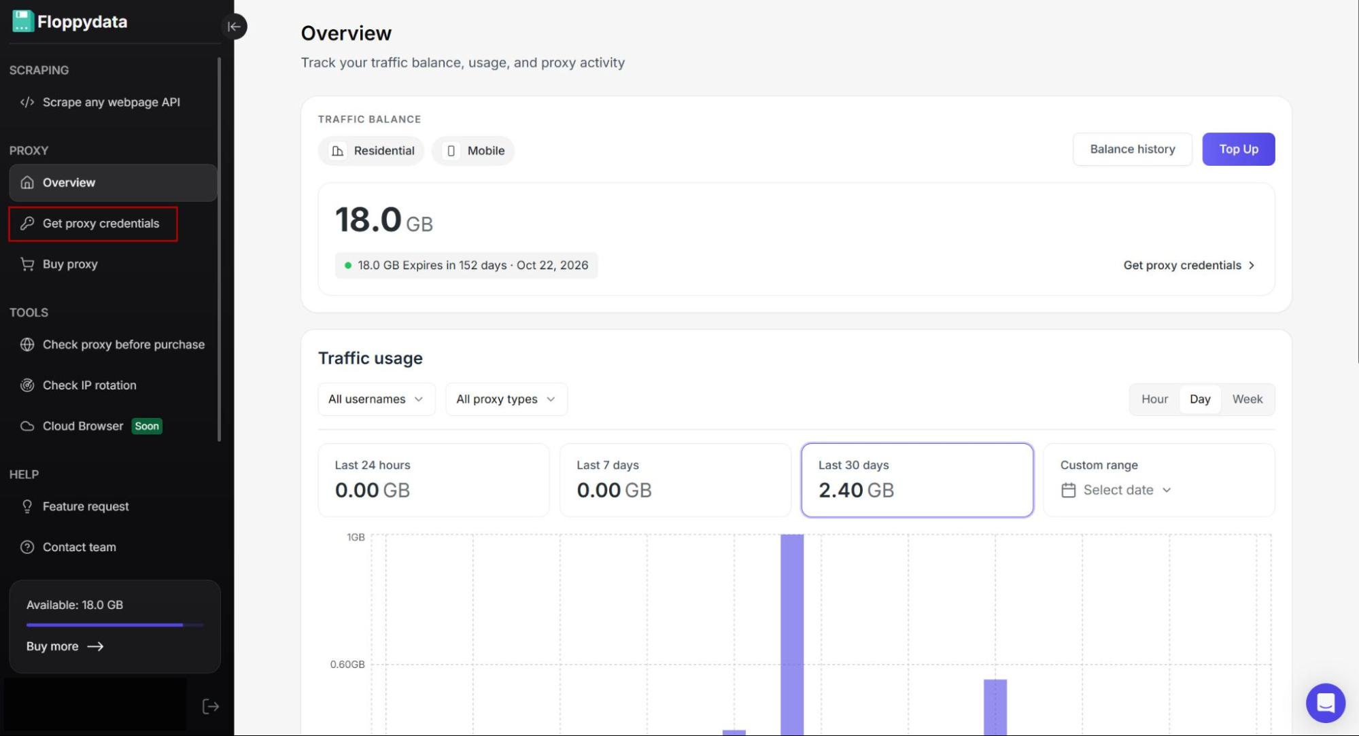This screenshot has height=736, width=1359.
Task: Expand the All proxy types dropdown
Action: [x=506, y=399]
